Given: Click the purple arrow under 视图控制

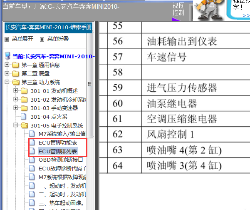Looking at the screenshot, I should click(x=176, y=19).
